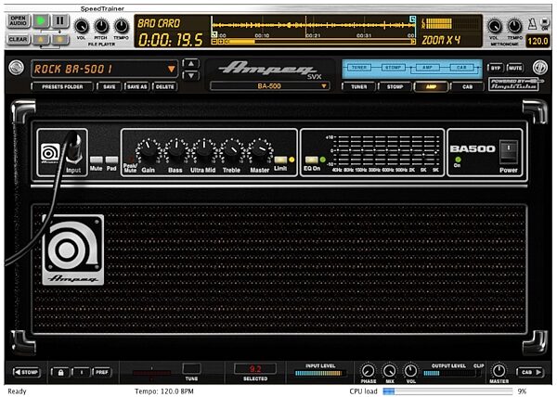Adjust the 9K graphic EQ slider
Viewport: 557px width, 397px height.
click(x=436, y=151)
